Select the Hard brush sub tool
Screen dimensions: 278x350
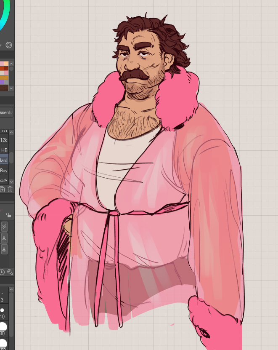(4, 160)
